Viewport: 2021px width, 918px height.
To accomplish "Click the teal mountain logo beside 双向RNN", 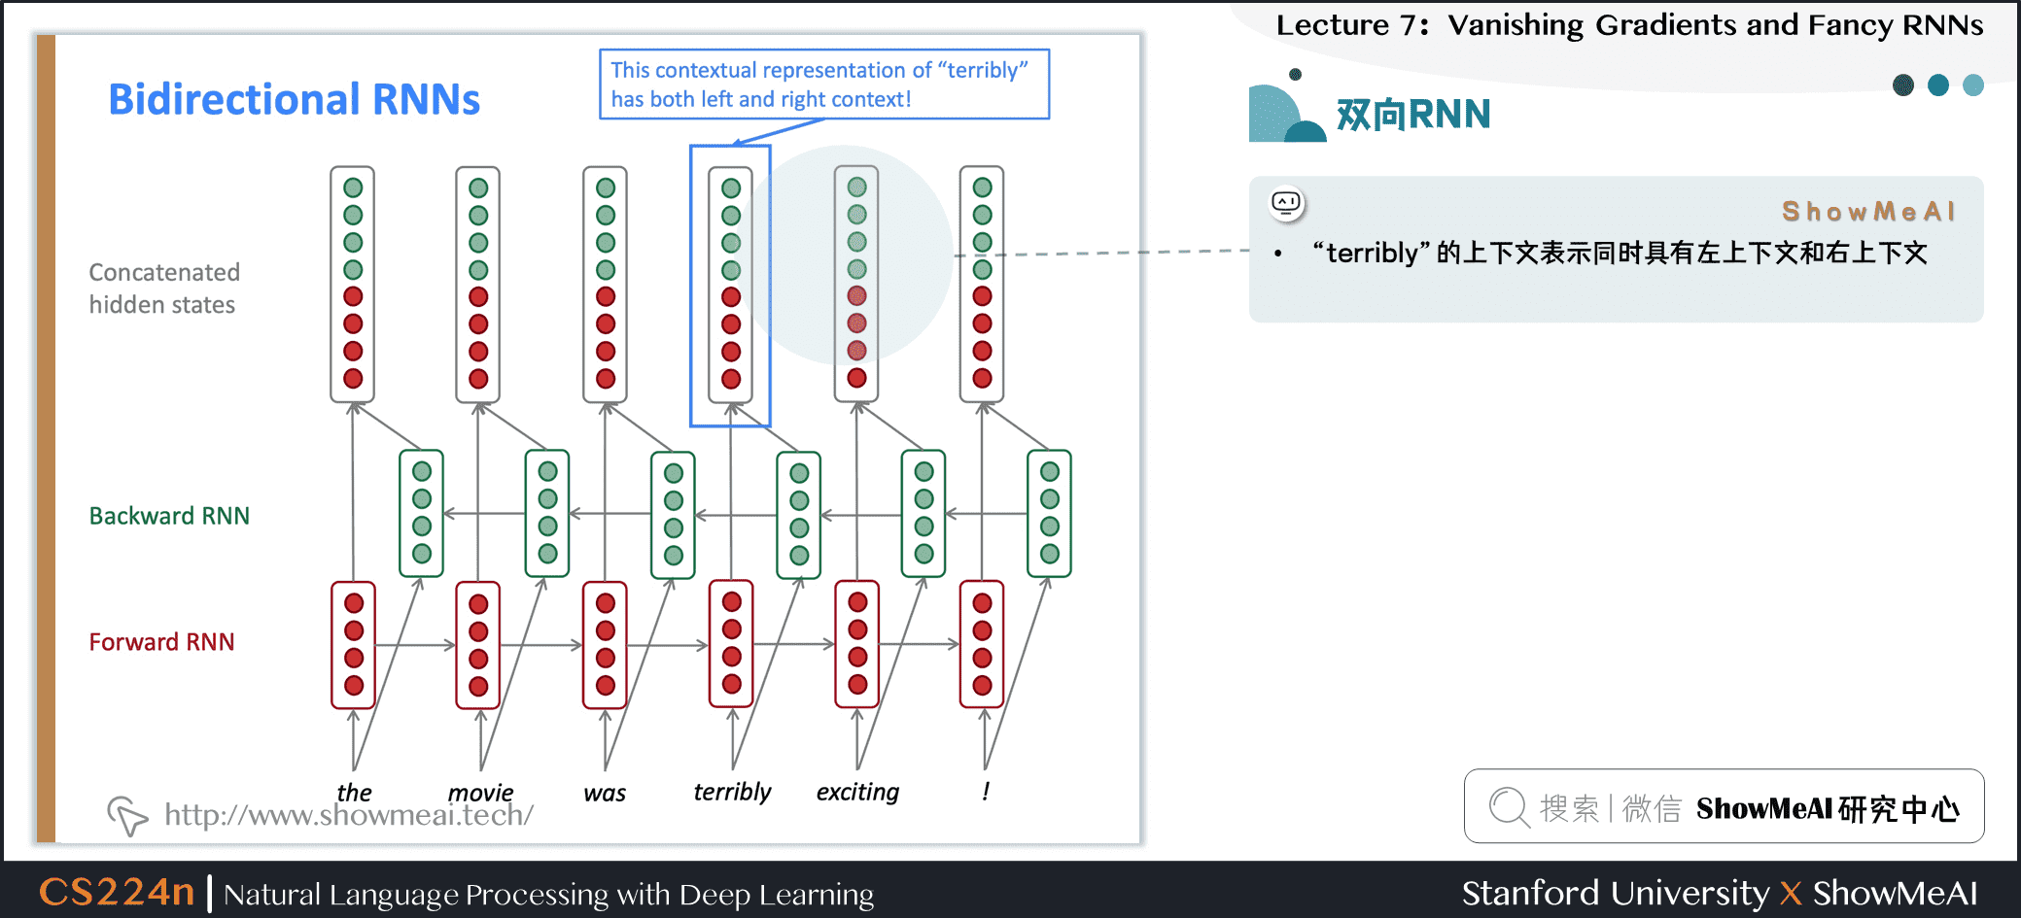I will (1287, 107).
